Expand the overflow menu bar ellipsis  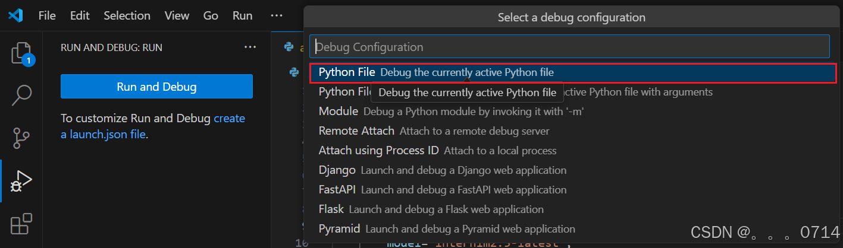[277, 16]
